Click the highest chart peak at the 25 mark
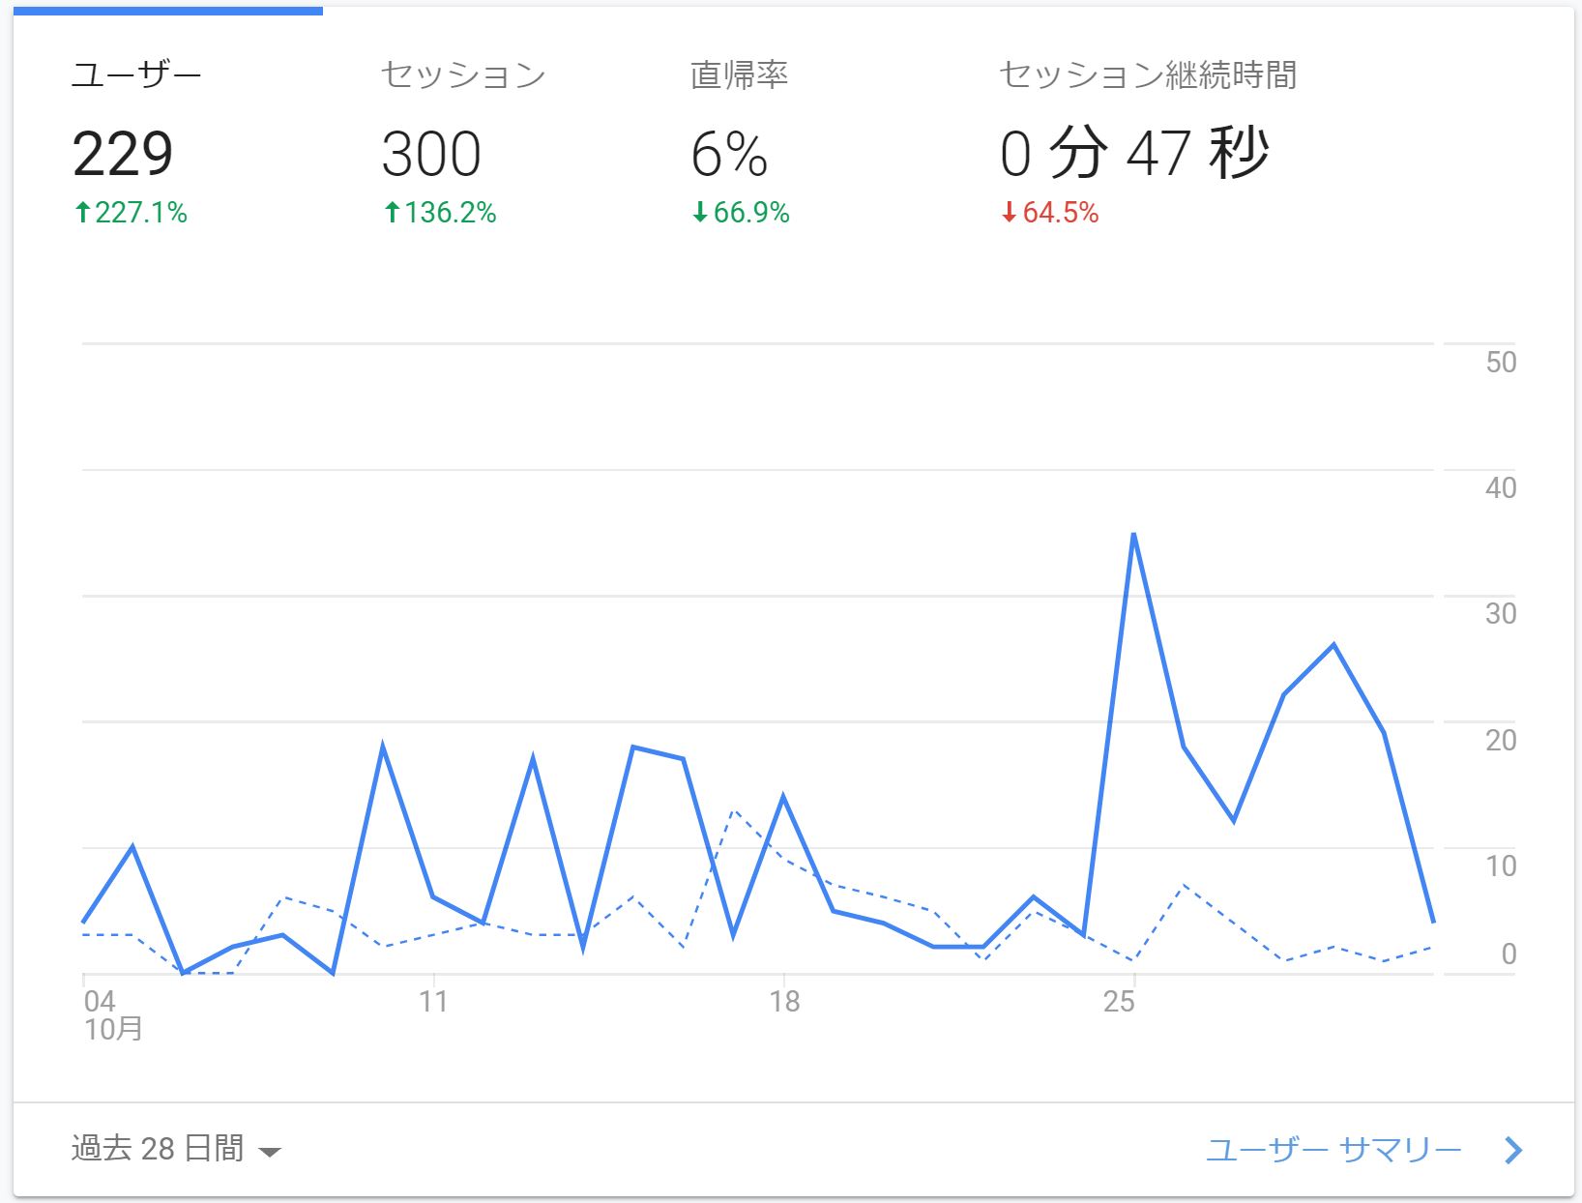The height and width of the screenshot is (1203, 1582). point(1133,535)
